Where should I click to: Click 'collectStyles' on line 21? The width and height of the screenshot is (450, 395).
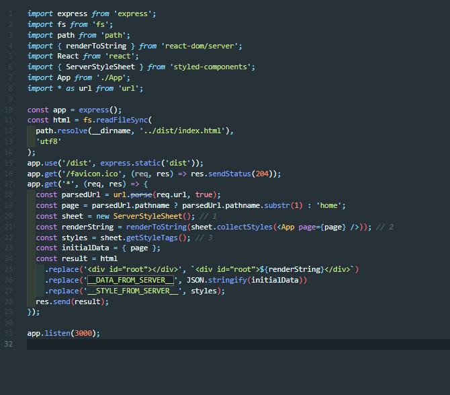point(244,227)
